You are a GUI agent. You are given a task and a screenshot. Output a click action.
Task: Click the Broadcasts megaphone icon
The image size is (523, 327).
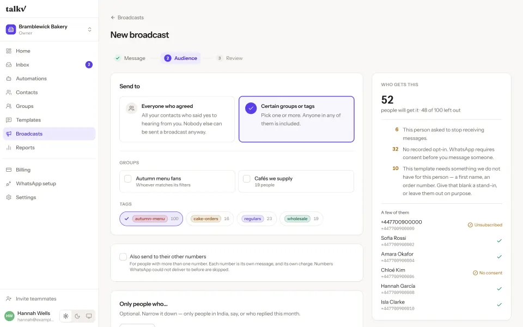(9, 134)
